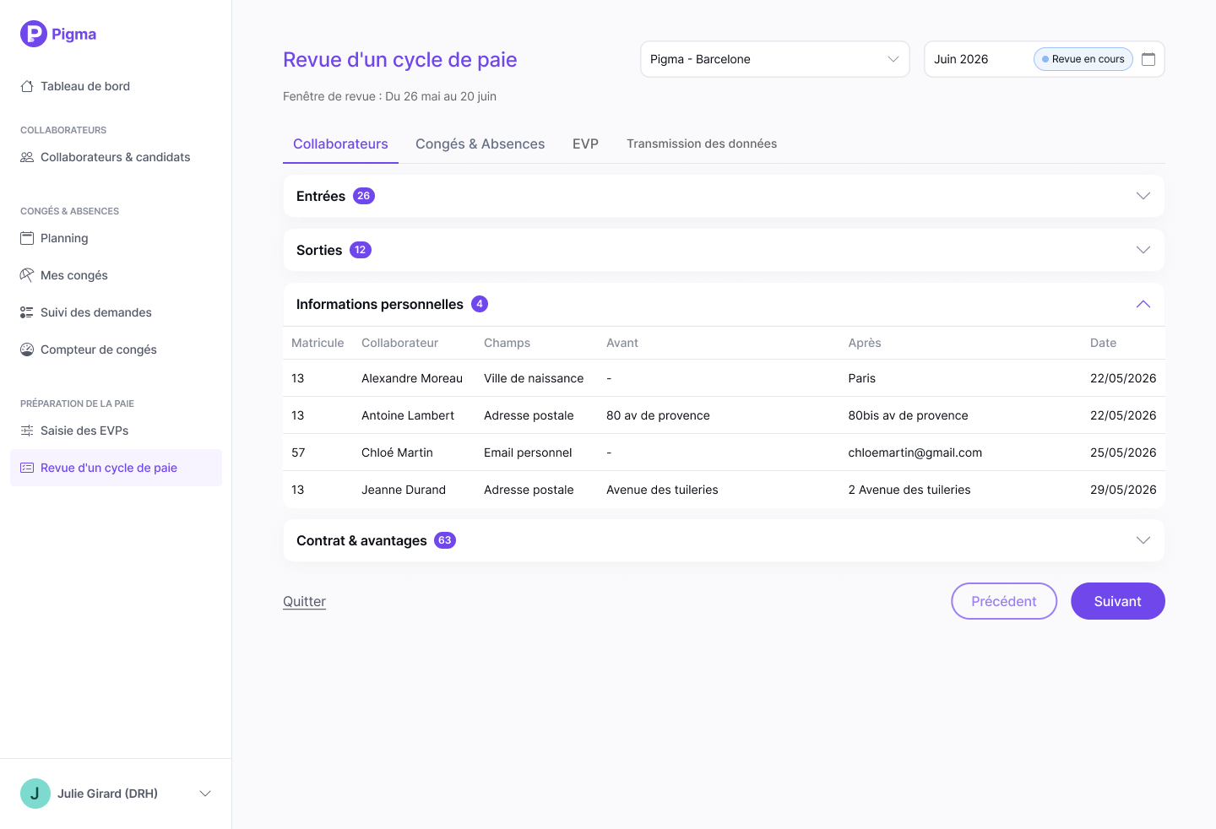Click the Sorties count badge 12
Image resolution: width=1216 pixels, height=829 pixels.
coord(361,250)
